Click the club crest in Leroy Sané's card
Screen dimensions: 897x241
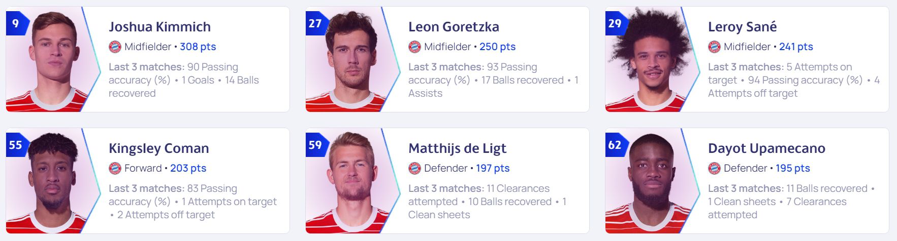[x=715, y=47]
